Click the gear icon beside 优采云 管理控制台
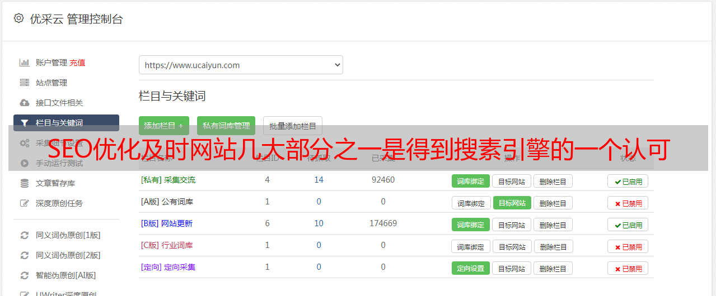This screenshot has width=716, height=296. 18,18
